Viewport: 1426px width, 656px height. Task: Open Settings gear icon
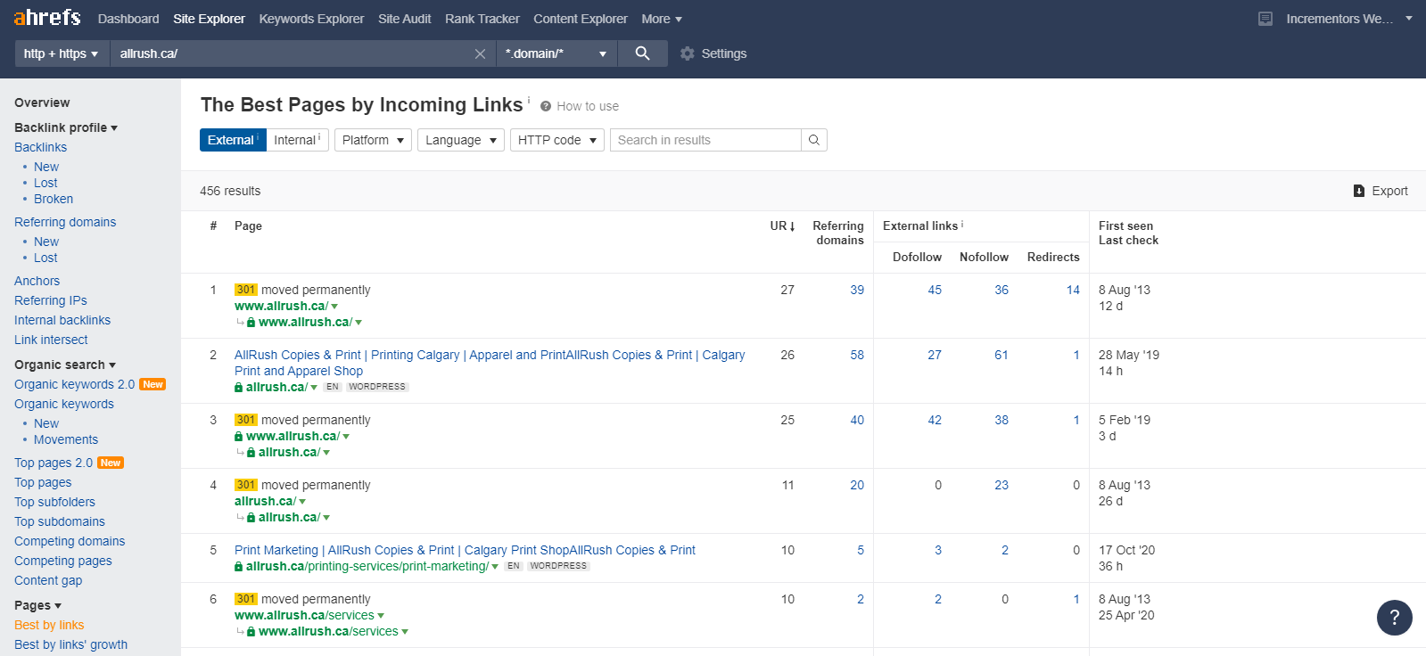pos(687,53)
